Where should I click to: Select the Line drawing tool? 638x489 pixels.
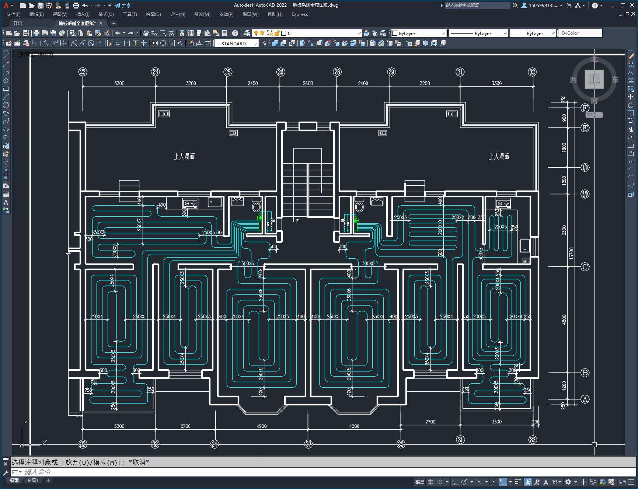6,56
